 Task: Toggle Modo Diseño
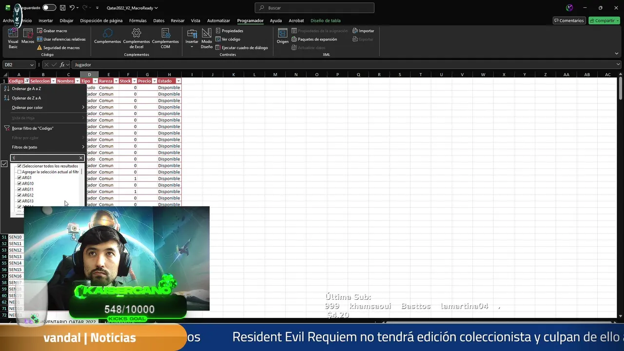[x=207, y=38]
